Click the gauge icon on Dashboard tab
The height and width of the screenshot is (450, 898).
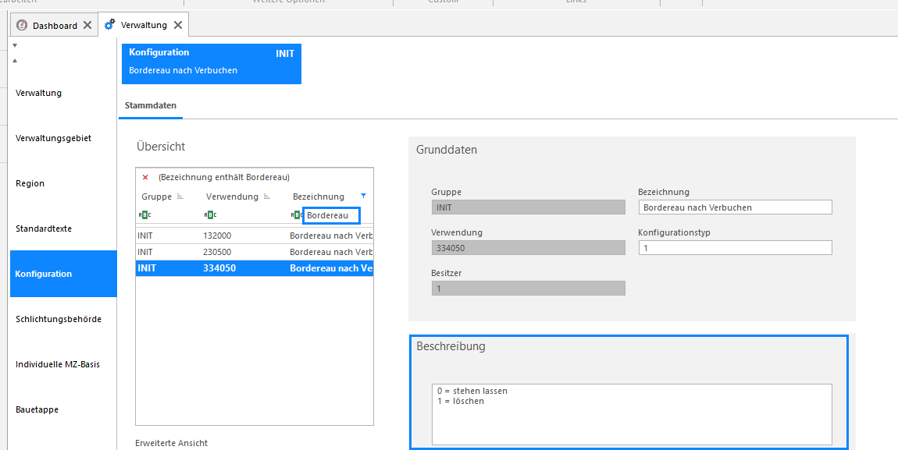click(23, 25)
